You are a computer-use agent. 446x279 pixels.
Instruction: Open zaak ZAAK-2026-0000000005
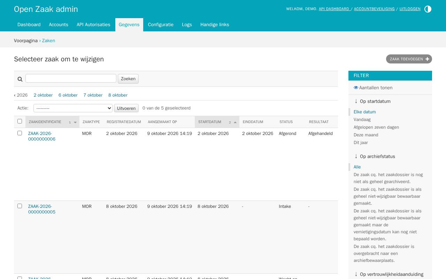click(42, 209)
